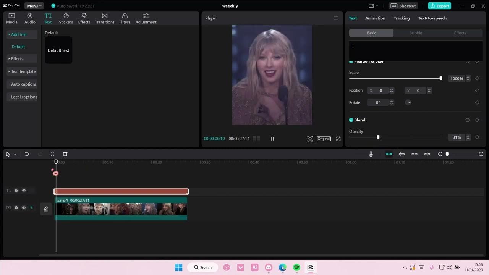This screenshot has width=489, height=275.
Task: Click the rotation dial control
Action: (x=408, y=102)
